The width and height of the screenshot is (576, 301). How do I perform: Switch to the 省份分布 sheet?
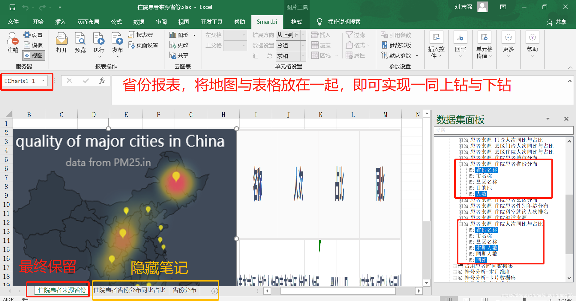(184, 290)
